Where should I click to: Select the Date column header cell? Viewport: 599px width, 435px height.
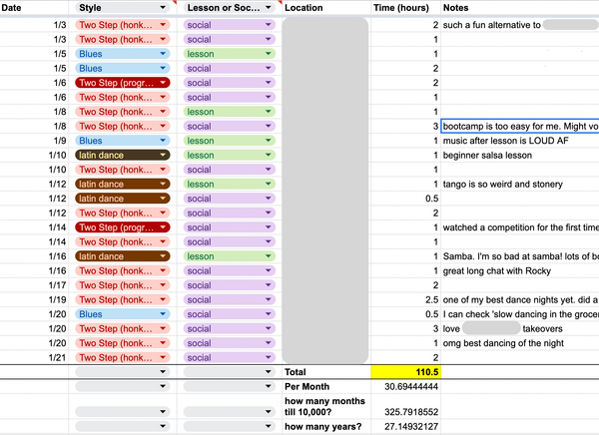coord(35,7)
